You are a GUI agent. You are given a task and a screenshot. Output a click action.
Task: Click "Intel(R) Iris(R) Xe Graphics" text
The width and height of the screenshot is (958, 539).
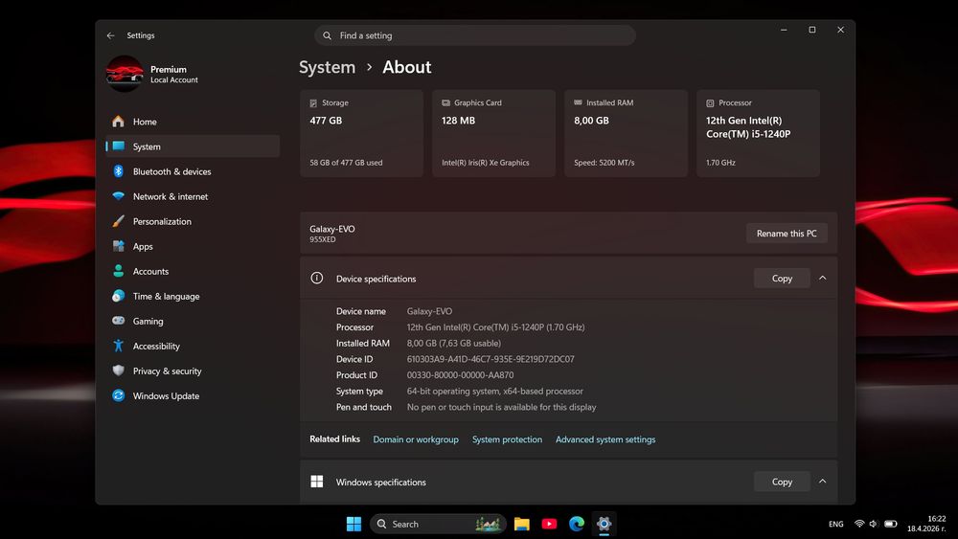486,163
